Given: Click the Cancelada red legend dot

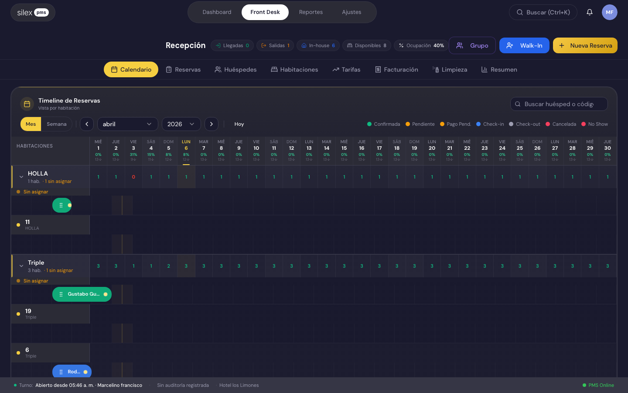Looking at the screenshot, I should (x=548, y=124).
